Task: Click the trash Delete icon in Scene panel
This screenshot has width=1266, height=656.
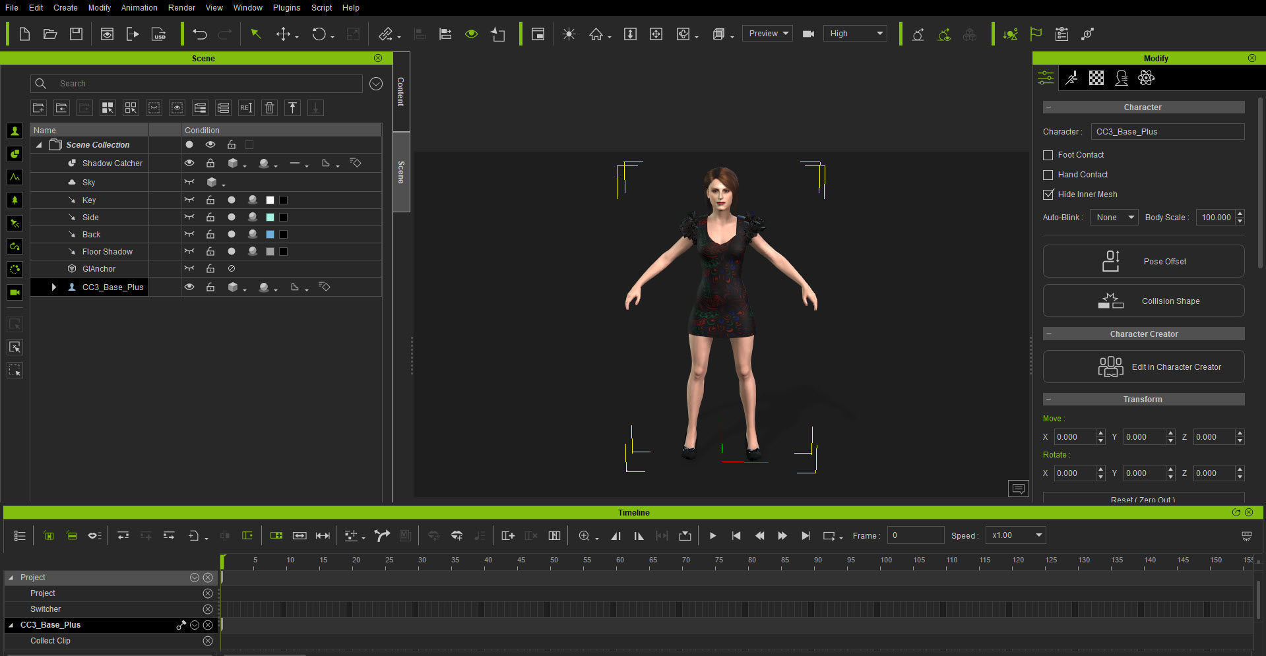Action: click(x=269, y=107)
